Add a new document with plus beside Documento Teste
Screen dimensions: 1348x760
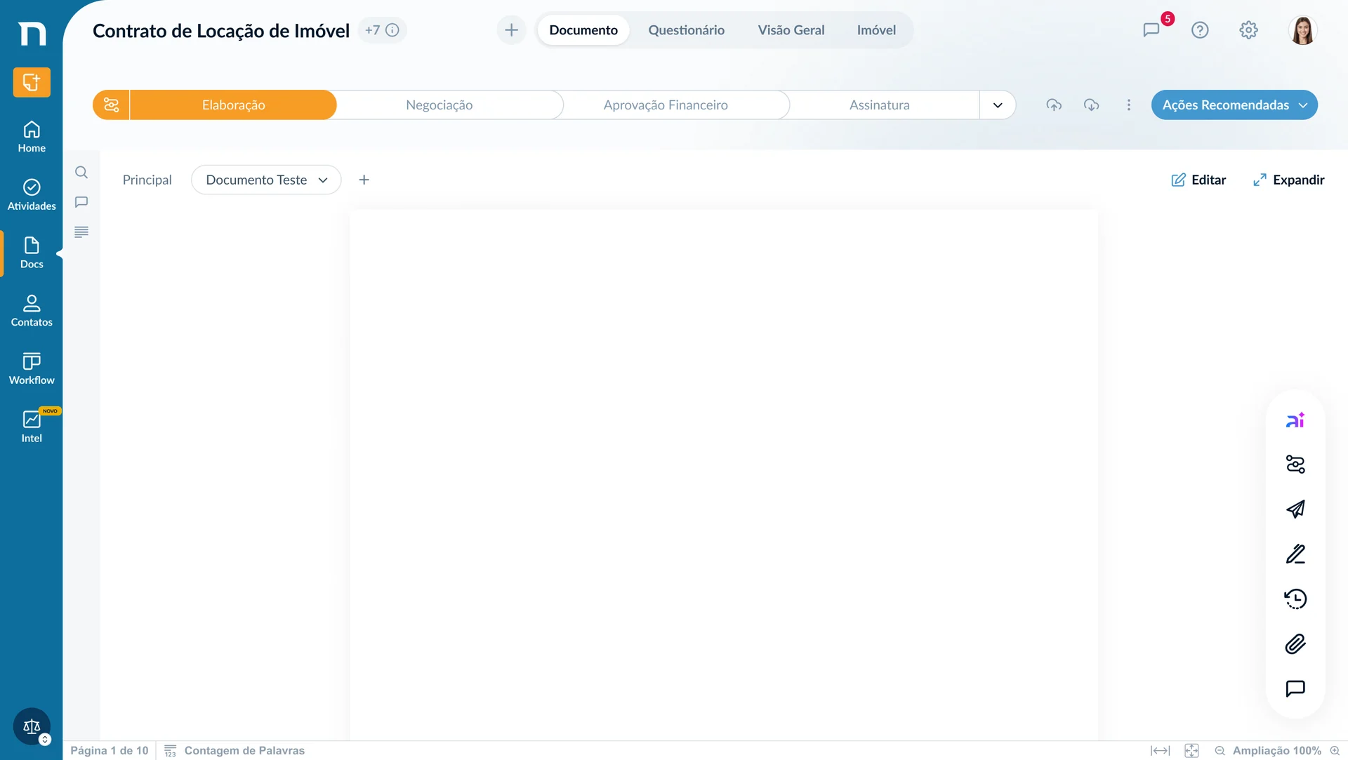pos(364,180)
